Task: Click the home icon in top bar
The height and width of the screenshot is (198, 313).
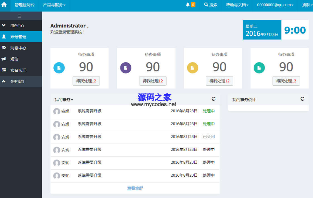Action: click(4, 5)
